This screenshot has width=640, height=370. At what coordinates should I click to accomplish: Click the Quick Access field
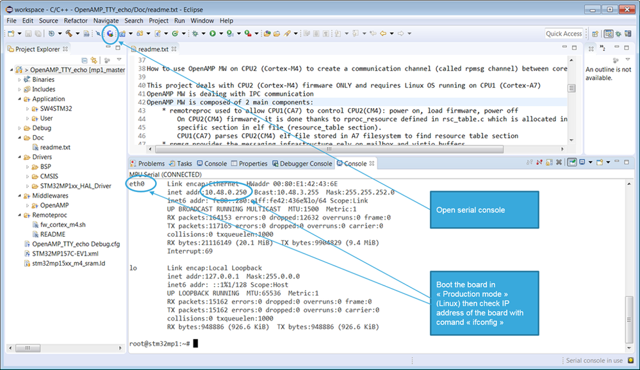click(564, 34)
